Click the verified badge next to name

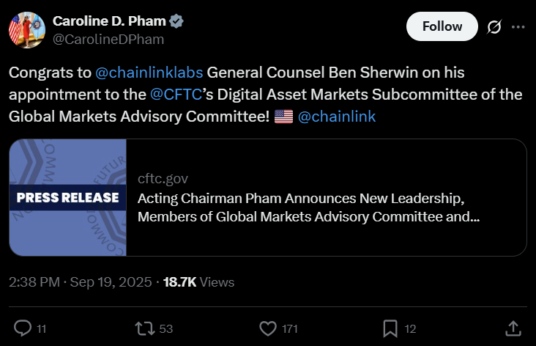pyautogui.click(x=176, y=21)
